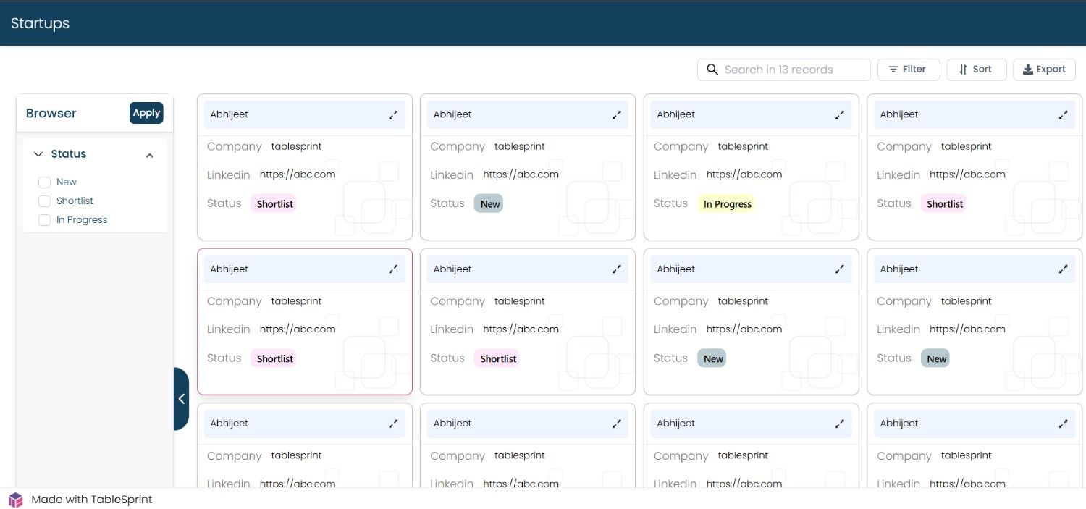Expand the last Shortlist card in the top row

pyautogui.click(x=1064, y=114)
